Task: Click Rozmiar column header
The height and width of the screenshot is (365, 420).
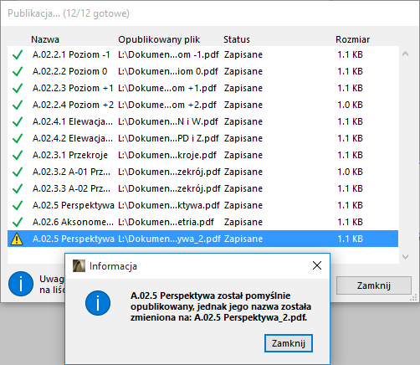Action: [x=352, y=39]
